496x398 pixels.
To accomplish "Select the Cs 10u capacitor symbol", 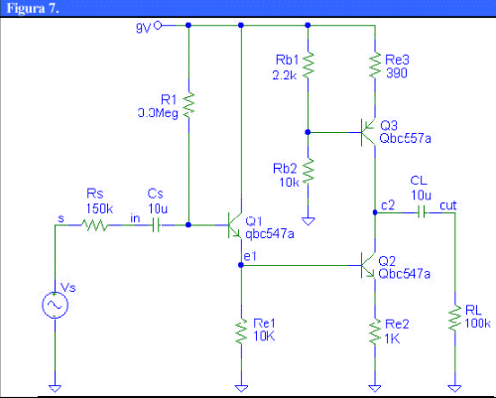I will (x=156, y=225).
